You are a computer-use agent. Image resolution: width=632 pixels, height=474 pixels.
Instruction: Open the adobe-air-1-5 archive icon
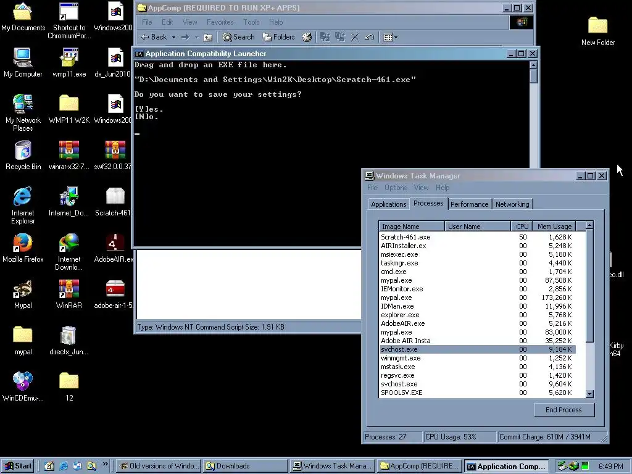coord(114,294)
